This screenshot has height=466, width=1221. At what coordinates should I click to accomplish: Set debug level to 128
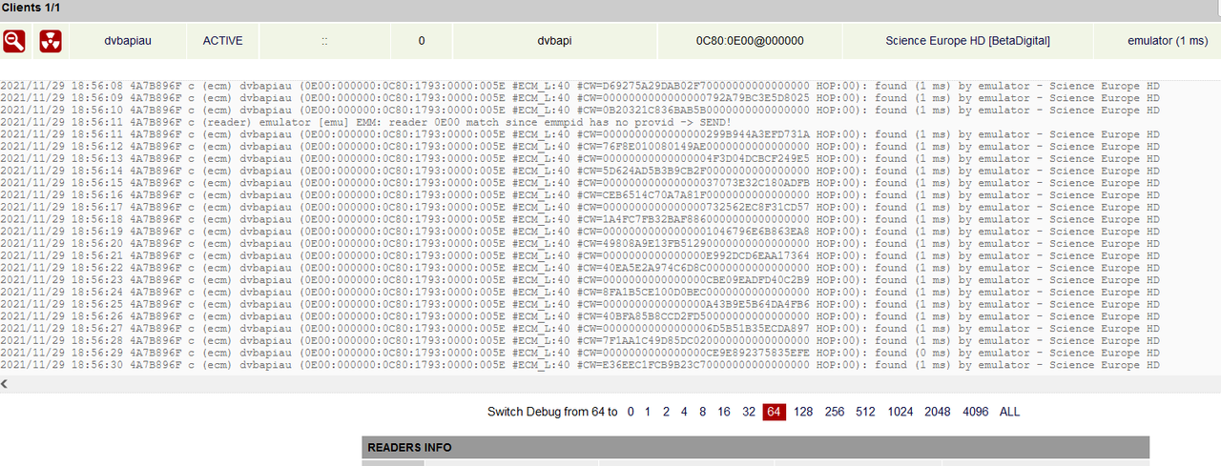click(803, 412)
